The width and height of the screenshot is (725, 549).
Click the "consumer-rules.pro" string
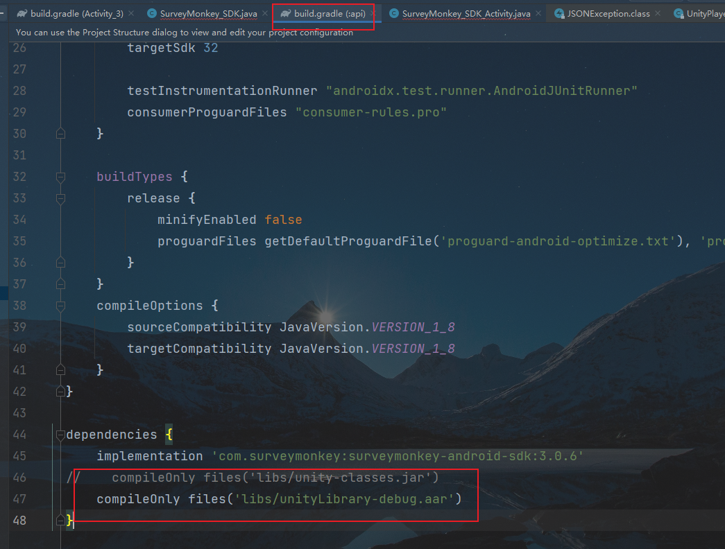click(370, 112)
